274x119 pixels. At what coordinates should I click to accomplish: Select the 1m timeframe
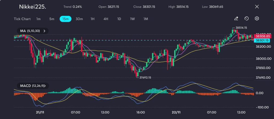[x=39, y=19]
